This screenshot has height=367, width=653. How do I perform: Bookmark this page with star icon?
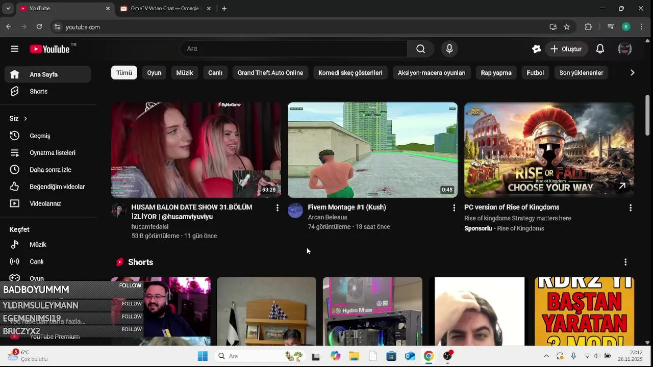567,27
